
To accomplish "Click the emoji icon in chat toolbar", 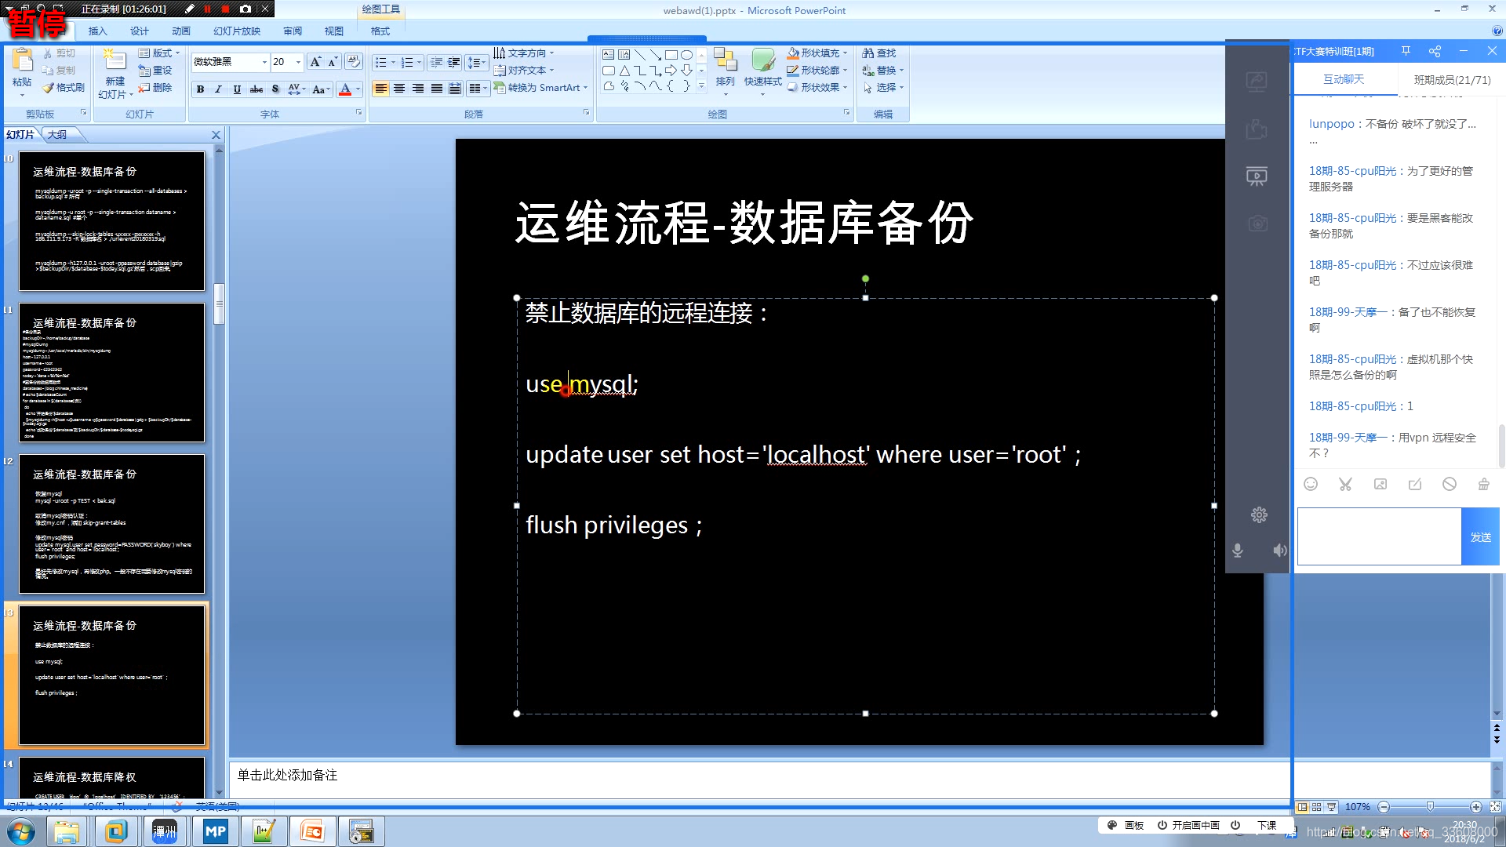I will click(x=1311, y=485).
